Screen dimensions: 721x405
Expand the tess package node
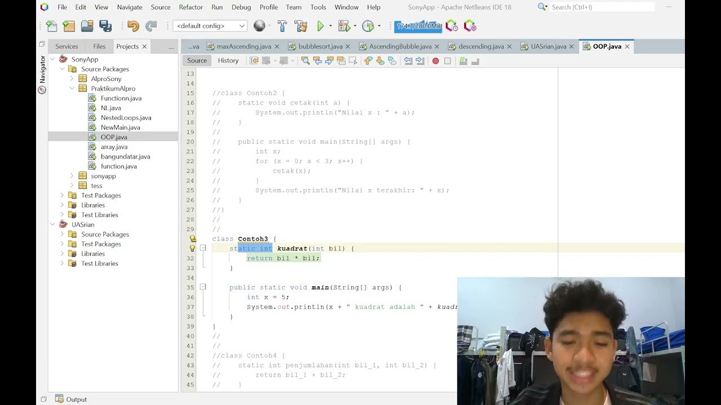pyautogui.click(x=72, y=186)
